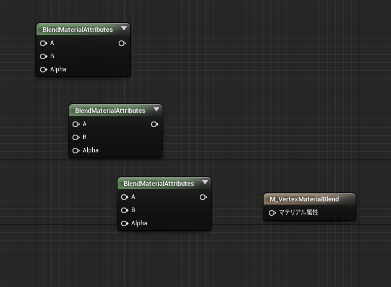Click Alpha pin on top BlendMaterialAttributes node
391x287 pixels.
44,69
